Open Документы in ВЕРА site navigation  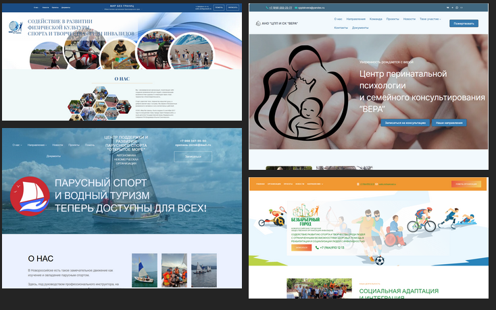pyautogui.click(x=360, y=28)
